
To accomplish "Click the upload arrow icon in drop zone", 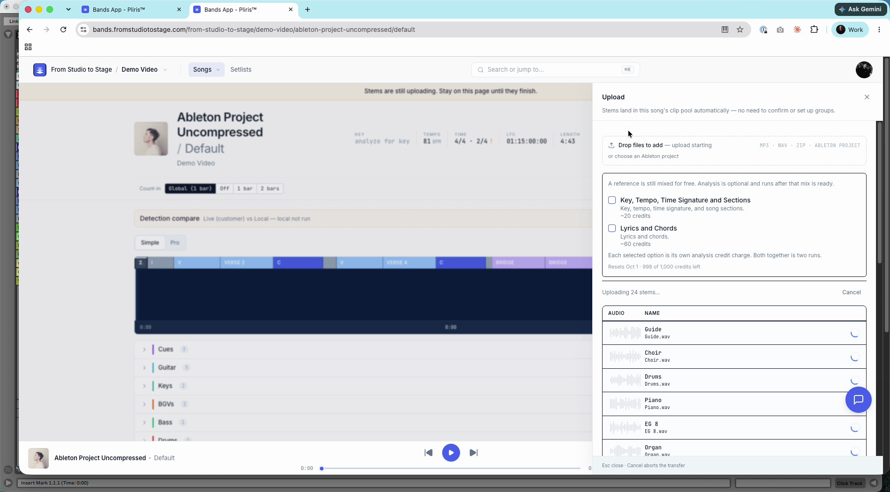I will (x=611, y=145).
